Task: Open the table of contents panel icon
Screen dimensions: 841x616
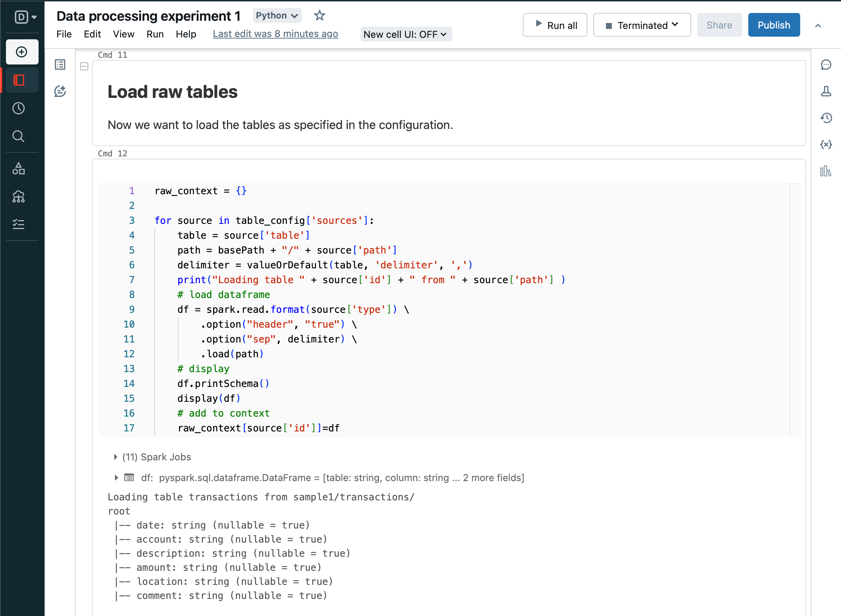Action: (60, 64)
